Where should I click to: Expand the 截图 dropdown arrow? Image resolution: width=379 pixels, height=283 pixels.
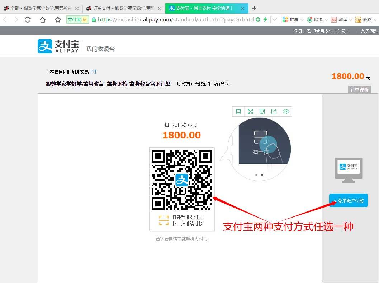coord(375,20)
